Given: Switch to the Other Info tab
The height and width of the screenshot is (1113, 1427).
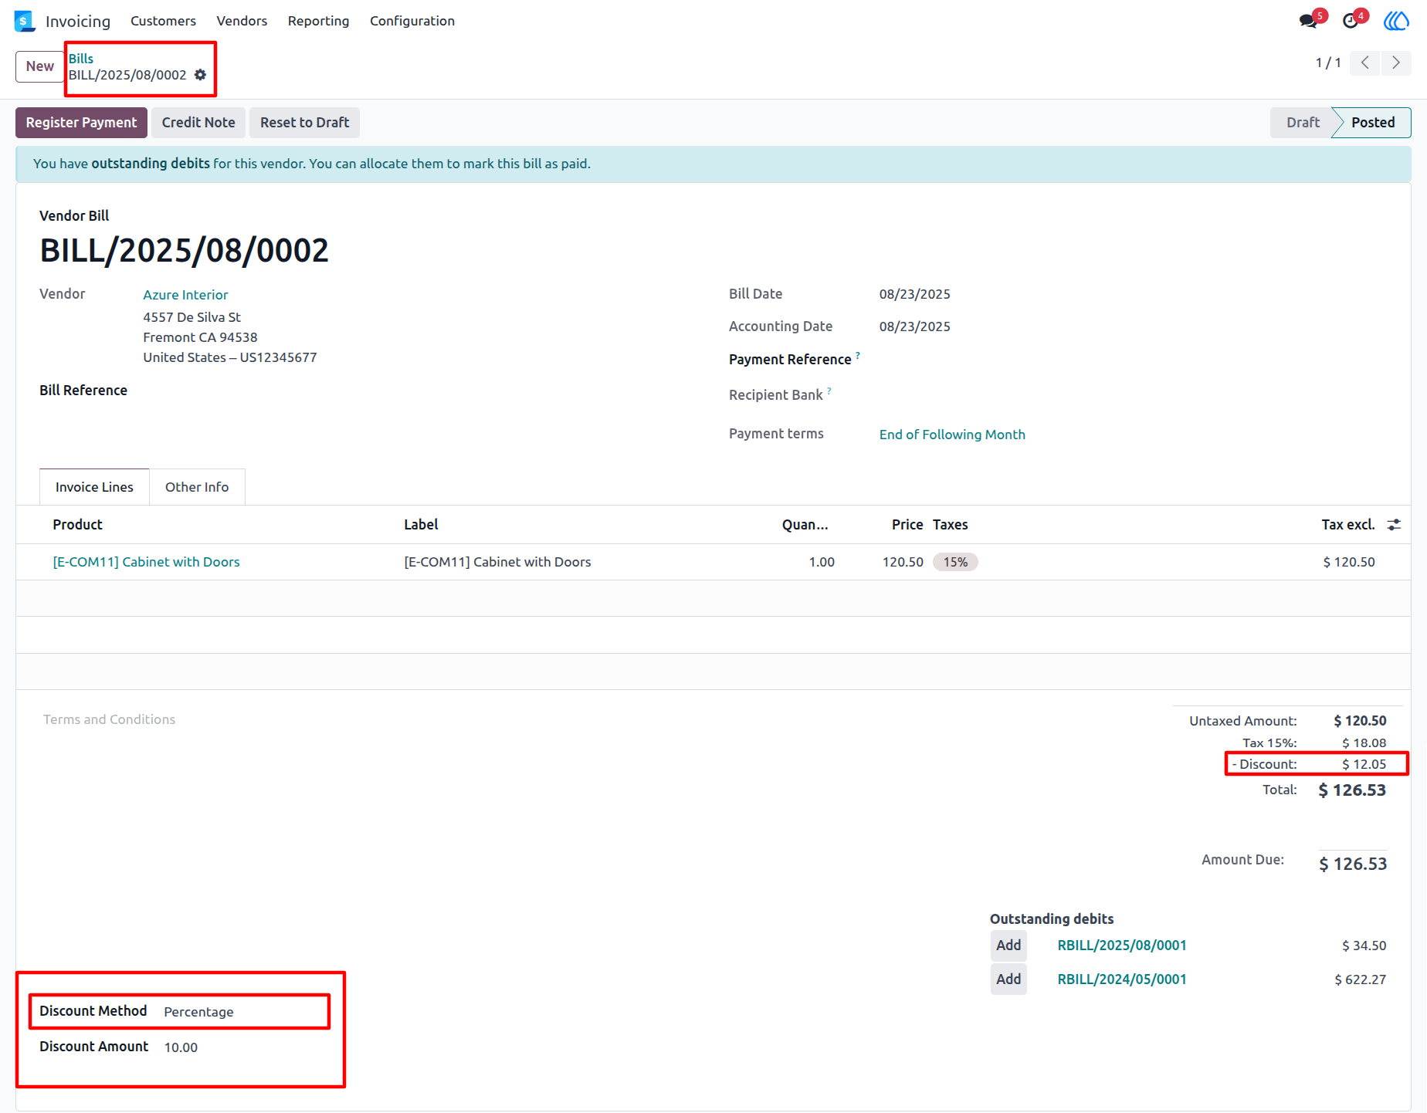Looking at the screenshot, I should 197,487.
